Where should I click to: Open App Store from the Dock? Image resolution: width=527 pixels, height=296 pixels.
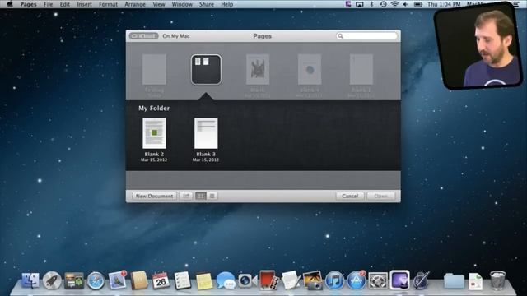pos(356,280)
